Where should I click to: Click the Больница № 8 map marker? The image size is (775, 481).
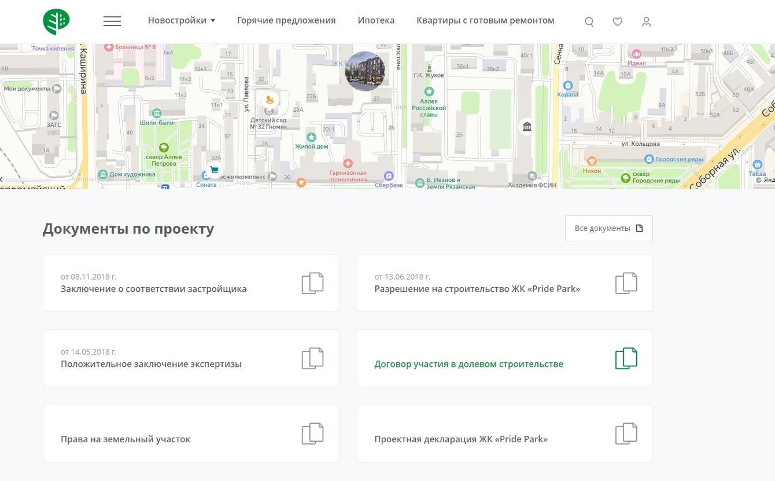tap(109, 47)
